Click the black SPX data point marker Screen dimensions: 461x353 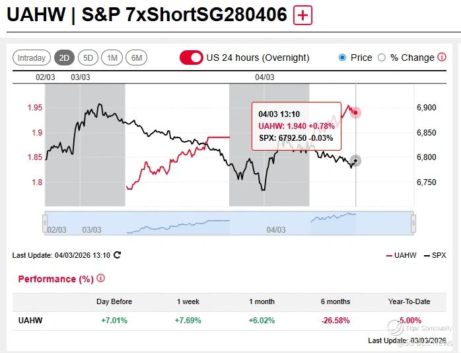click(355, 161)
